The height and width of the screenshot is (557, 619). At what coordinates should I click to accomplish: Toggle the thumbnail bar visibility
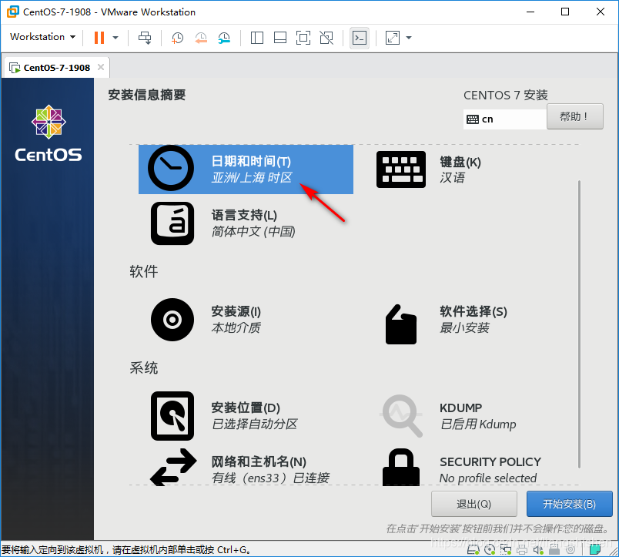tap(280, 38)
